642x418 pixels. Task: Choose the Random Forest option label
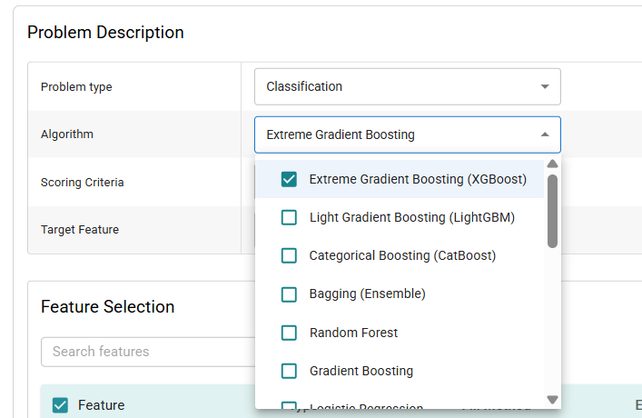(x=353, y=333)
